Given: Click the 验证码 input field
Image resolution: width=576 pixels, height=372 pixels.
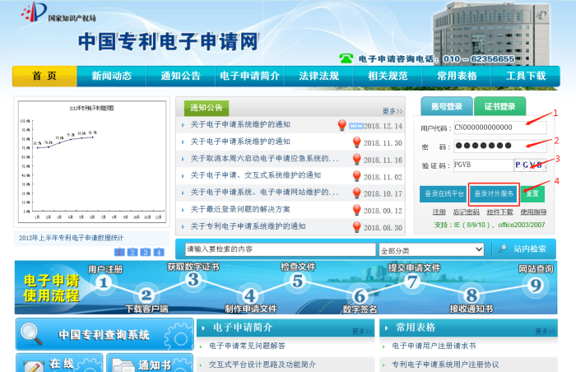Looking at the screenshot, I should 484,165.
